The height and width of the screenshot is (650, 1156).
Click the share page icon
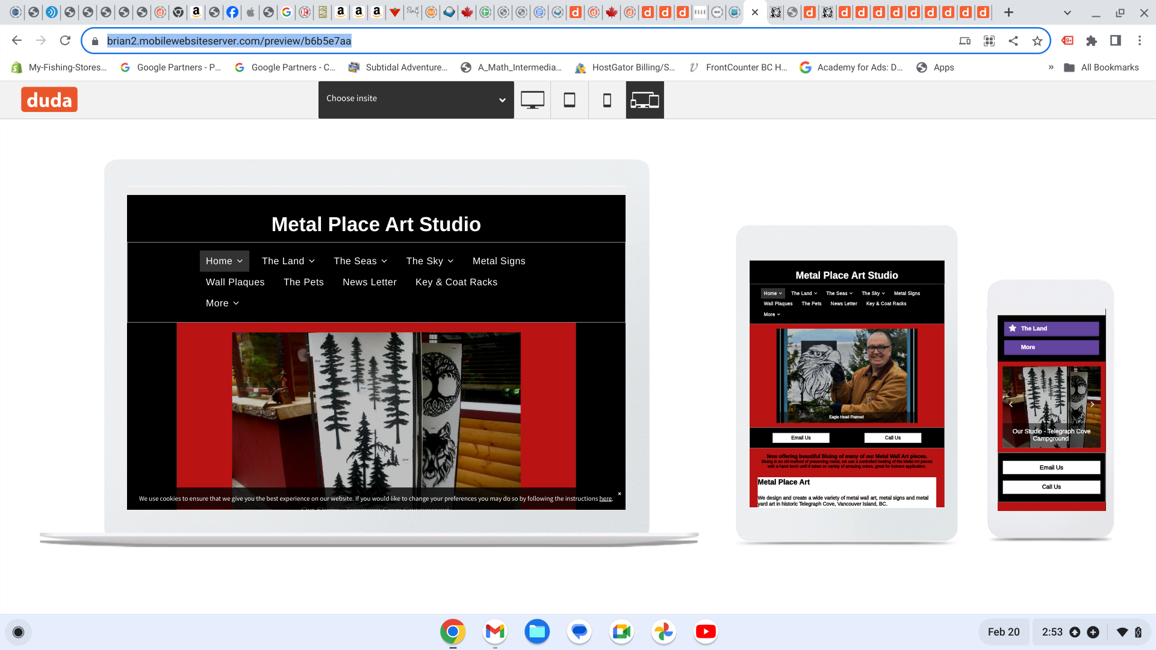(1013, 41)
